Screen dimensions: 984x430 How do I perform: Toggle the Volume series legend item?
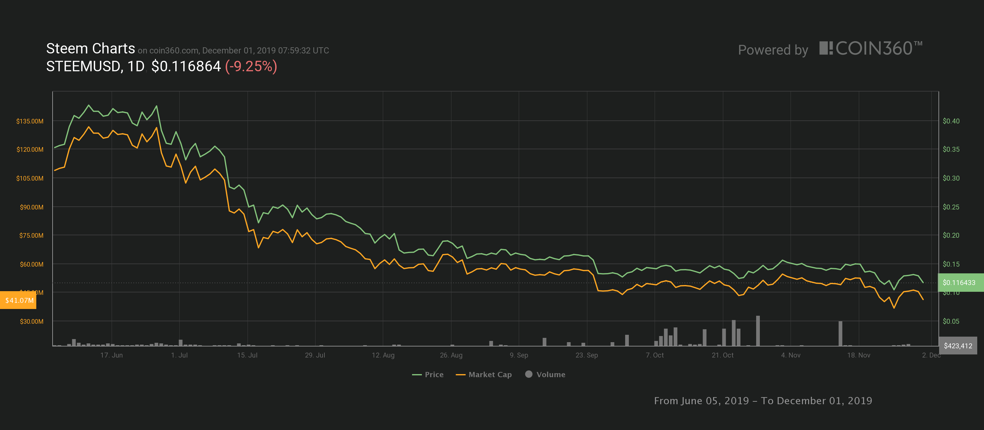(x=550, y=375)
